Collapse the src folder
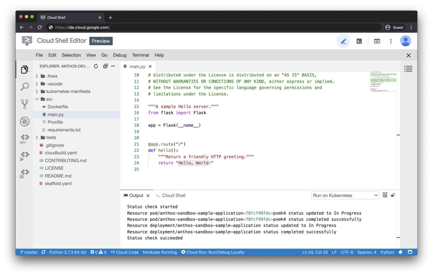The height and width of the screenshot is (276, 433). 37,99
